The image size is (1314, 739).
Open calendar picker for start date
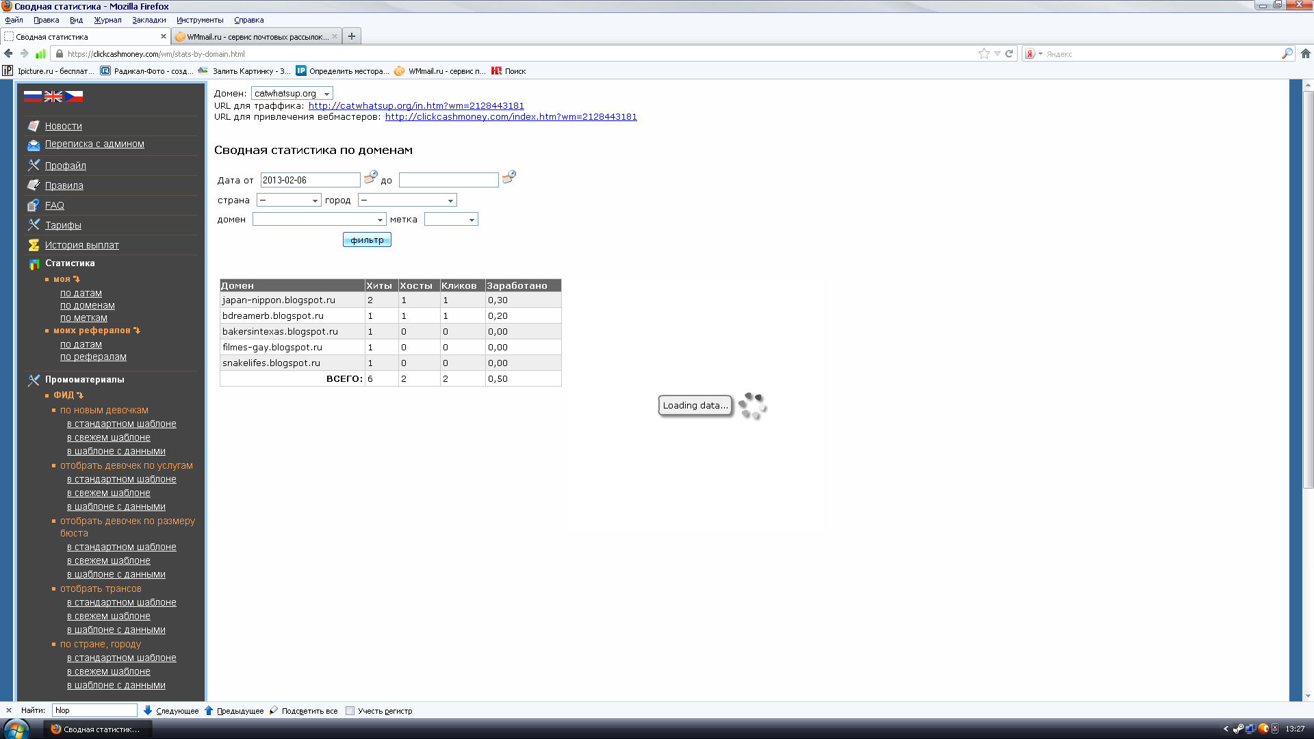(x=370, y=177)
